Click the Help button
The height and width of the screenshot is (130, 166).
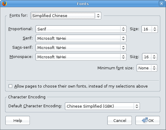coord(18,120)
